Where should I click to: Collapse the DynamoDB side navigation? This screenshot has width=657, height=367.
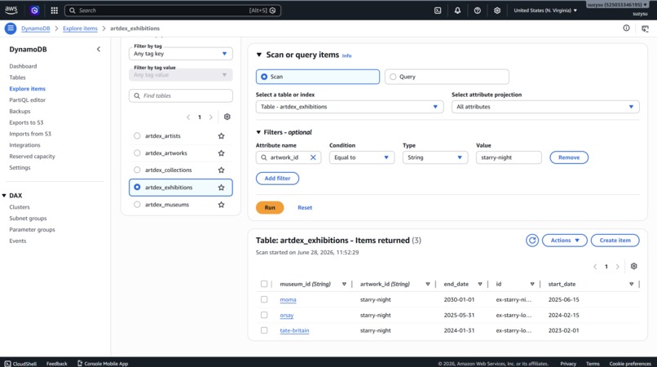tap(99, 49)
